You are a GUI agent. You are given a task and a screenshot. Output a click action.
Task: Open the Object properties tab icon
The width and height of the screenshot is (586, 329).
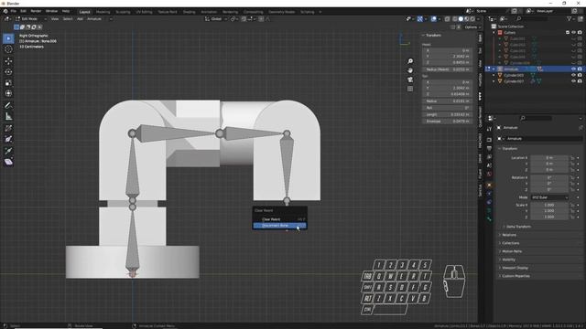[x=489, y=185]
